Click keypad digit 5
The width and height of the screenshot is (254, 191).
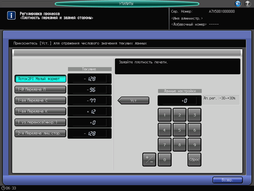pyautogui.click(x=179, y=130)
